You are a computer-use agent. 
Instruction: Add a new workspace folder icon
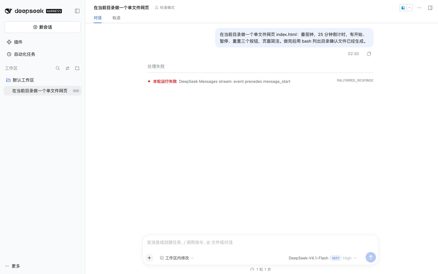[x=77, y=68]
